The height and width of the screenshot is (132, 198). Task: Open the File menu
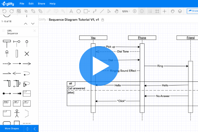pyautogui.click(x=21, y=3)
